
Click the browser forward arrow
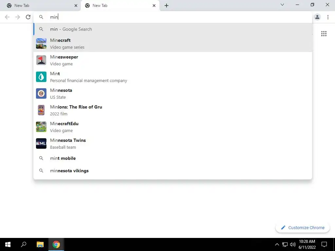coord(18,17)
